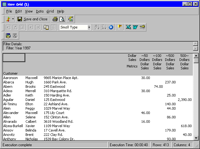Select the 500~ Dollars column header
The height and width of the screenshot is (149, 200).
(x=184, y=58)
